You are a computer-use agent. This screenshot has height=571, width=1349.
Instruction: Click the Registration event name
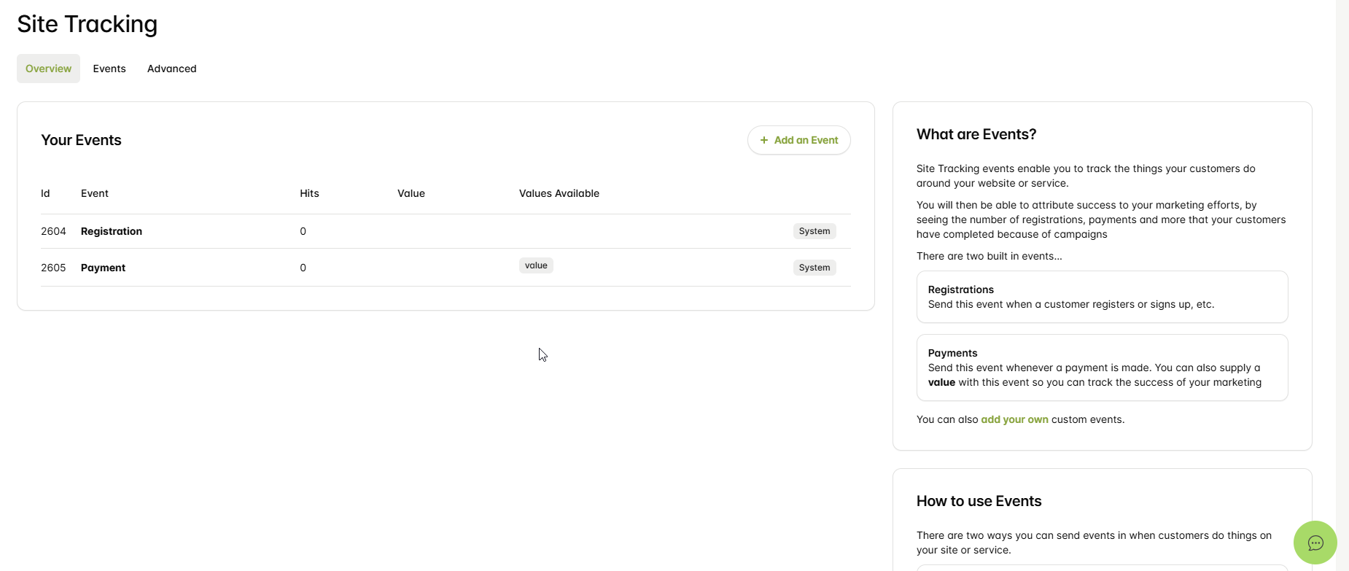tap(112, 231)
